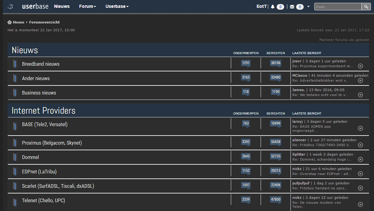Image resolution: width=374 pixels, height=211 pixels.
Task: Click the Proximus forum folder icon
Action: [15, 143]
